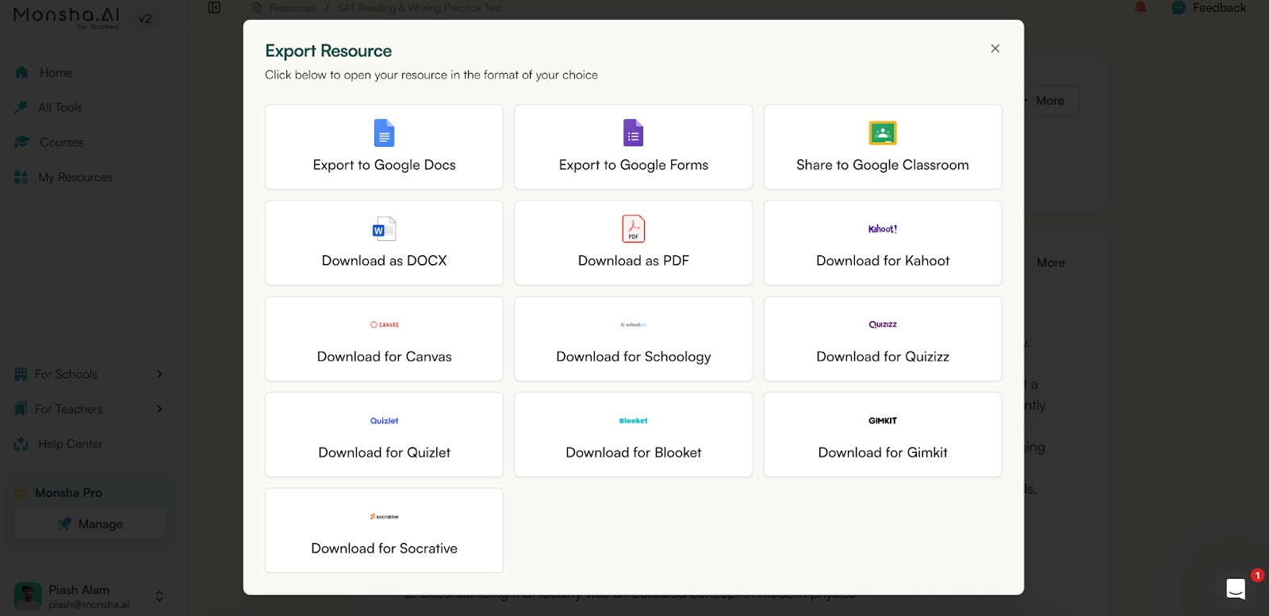Open the Piash Alam account switcher arrows

(x=159, y=596)
